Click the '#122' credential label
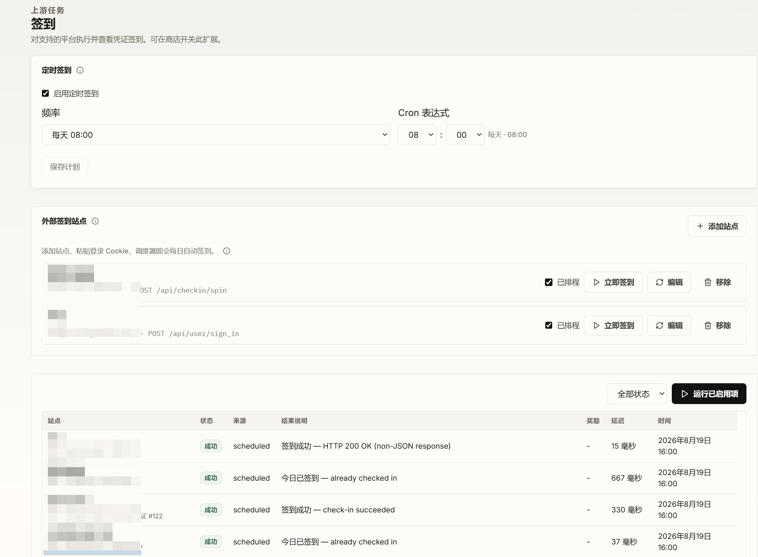This screenshot has height=557, width=758. pyautogui.click(x=155, y=516)
